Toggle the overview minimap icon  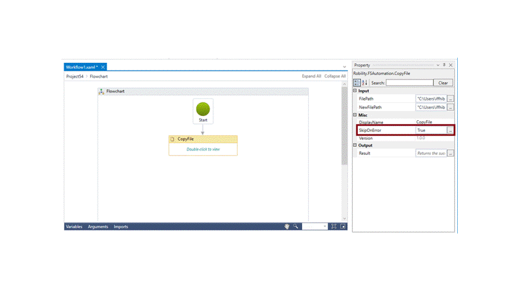point(343,226)
